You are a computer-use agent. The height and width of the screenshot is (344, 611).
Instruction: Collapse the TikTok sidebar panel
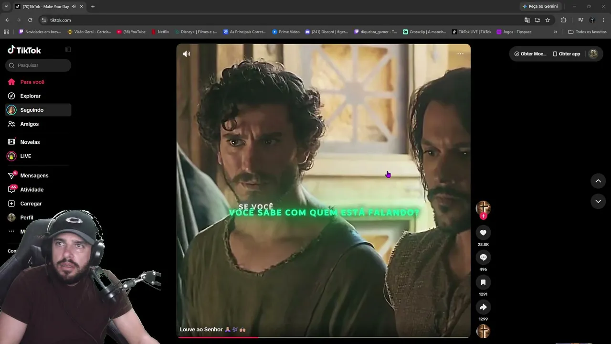(68, 49)
